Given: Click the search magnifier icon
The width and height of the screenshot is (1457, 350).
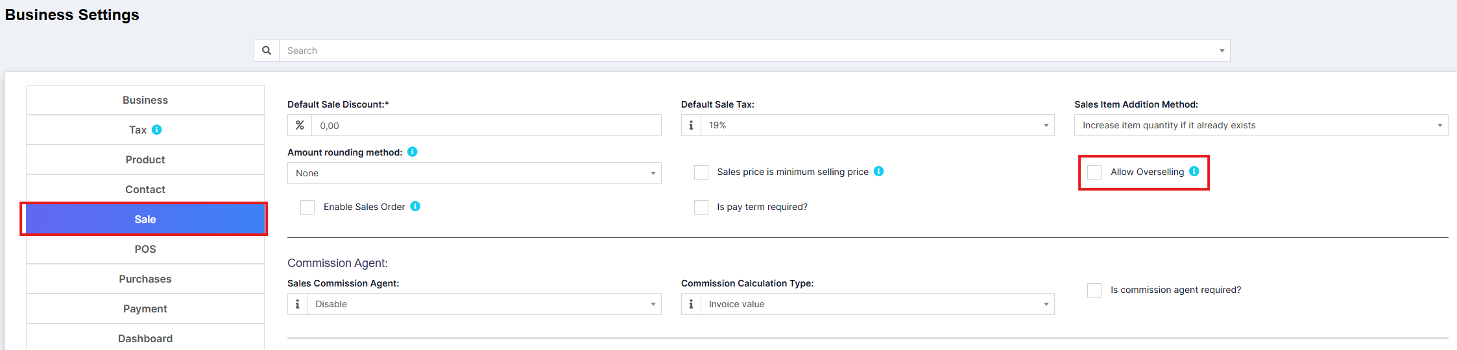Looking at the screenshot, I should point(267,51).
